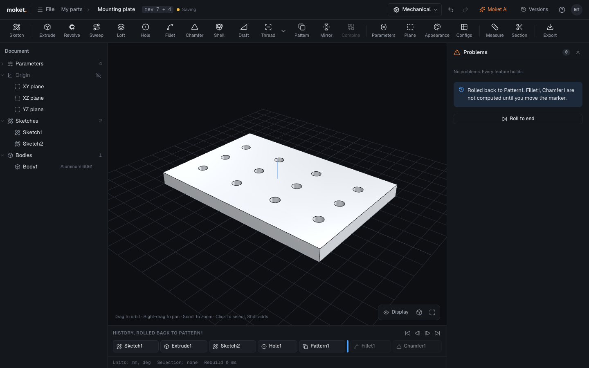This screenshot has height=368, width=589.
Task: Select the Extrude tool
Action: pos(47,31)
